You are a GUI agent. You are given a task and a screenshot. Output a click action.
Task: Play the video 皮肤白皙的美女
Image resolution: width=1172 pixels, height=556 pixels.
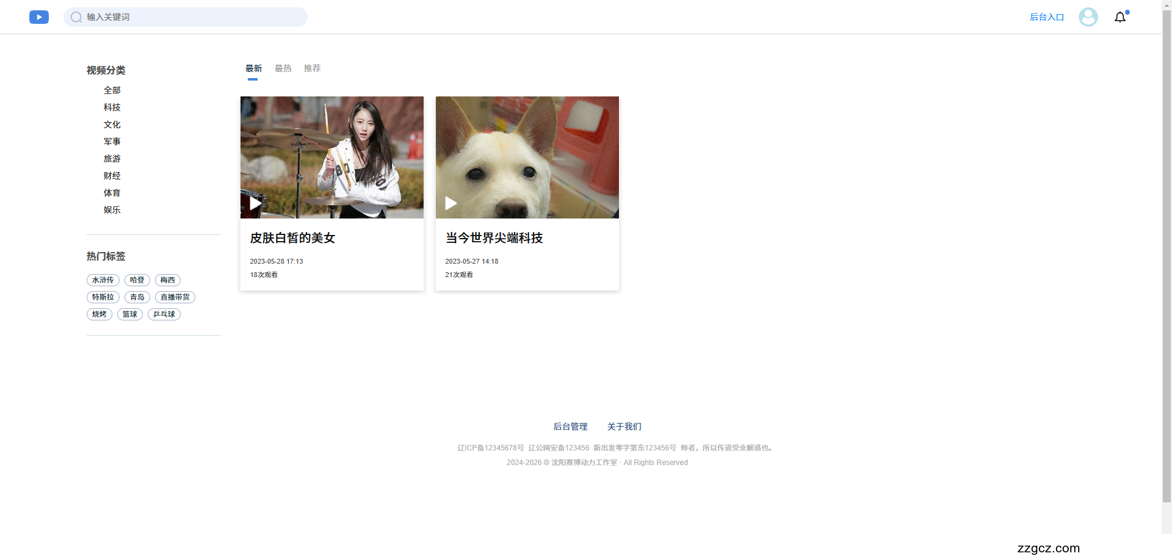point(255,203)
